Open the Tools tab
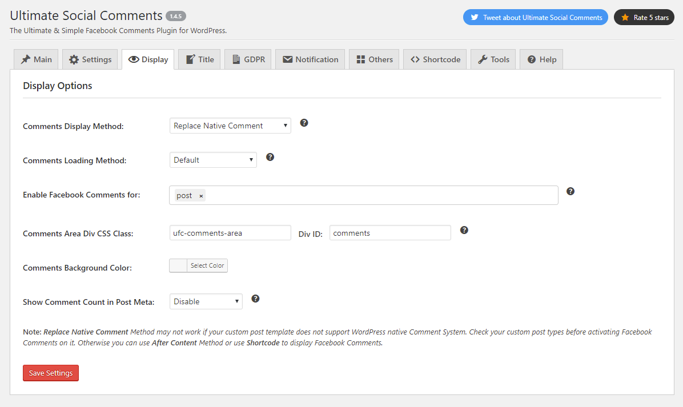The width and height of the screenshot is (683, 407). click(493, 59)
